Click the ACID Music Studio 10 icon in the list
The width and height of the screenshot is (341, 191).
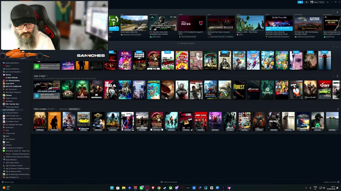click(x=4, y=151)
